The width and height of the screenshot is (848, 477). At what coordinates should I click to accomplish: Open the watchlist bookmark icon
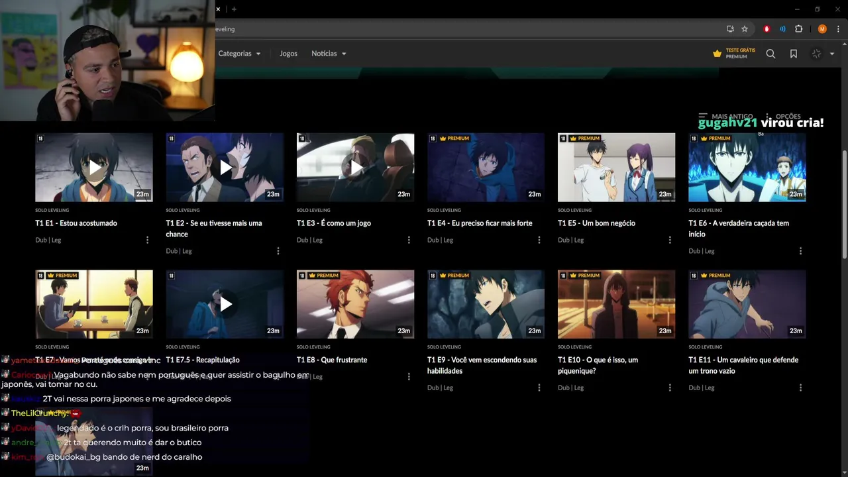coord(794,54)
